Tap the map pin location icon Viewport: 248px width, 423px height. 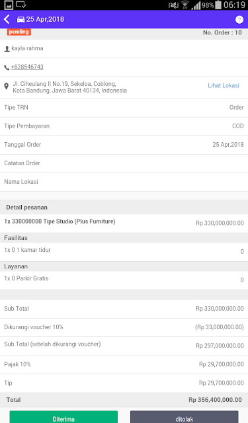[x=7, y=87]
